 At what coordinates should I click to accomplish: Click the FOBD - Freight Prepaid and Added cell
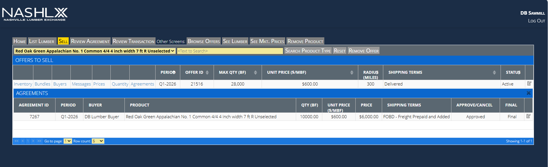point(416,116)
